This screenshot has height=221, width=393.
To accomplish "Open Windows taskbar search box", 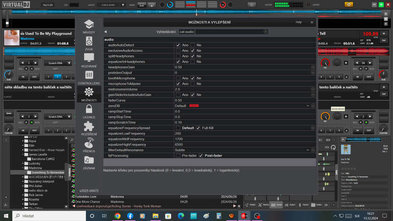I will tap(46, 216).
